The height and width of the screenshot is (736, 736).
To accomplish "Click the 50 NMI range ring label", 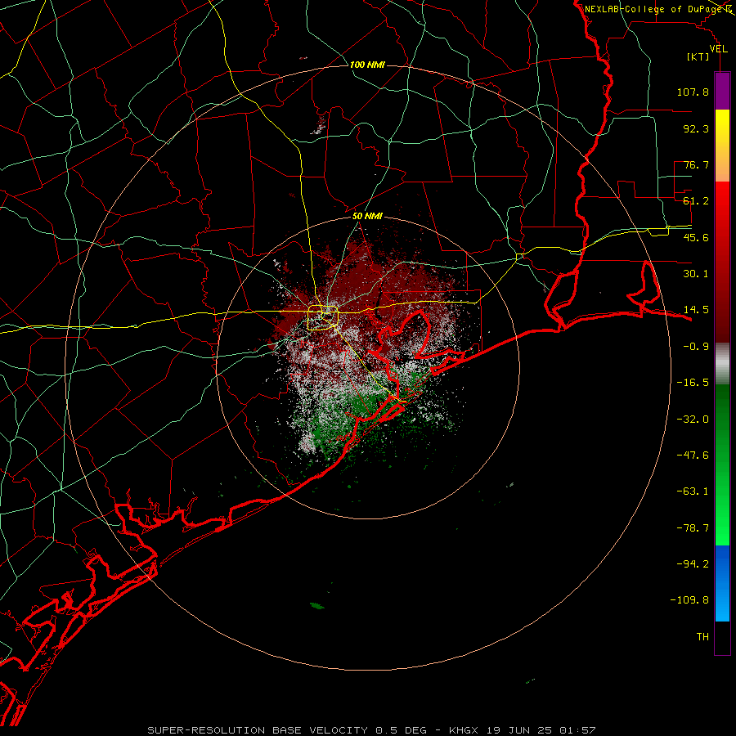I will [367, 217].
